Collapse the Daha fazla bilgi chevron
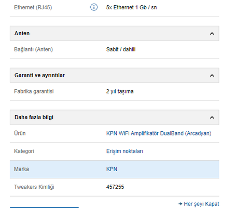The image size is (249, 208). click(212, 118)
